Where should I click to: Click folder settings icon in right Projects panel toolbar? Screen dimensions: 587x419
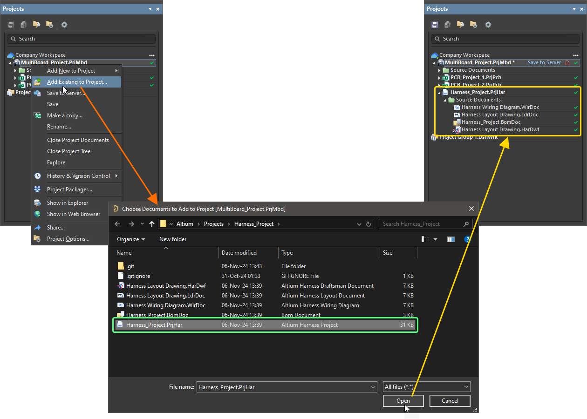[473, 25]
